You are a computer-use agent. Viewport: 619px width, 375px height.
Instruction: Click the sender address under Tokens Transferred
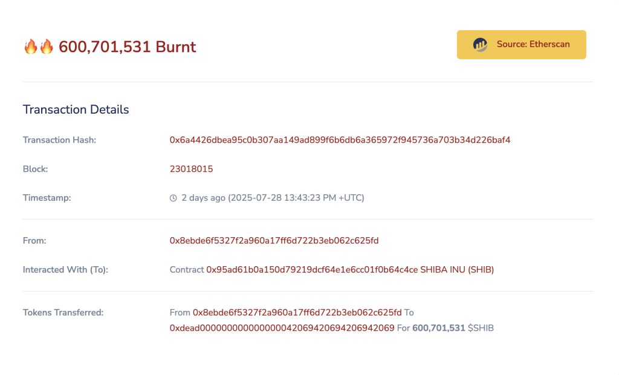point(297,312)
